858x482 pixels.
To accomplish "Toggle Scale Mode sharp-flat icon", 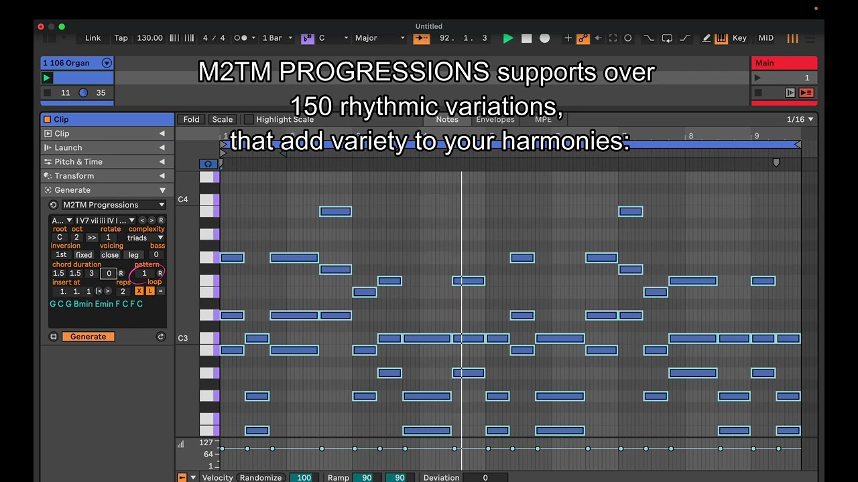I will pos(307,38).
